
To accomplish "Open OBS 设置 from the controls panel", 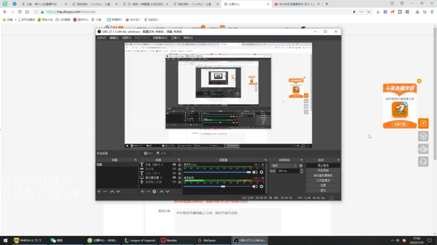I will [x=323, y=186].
